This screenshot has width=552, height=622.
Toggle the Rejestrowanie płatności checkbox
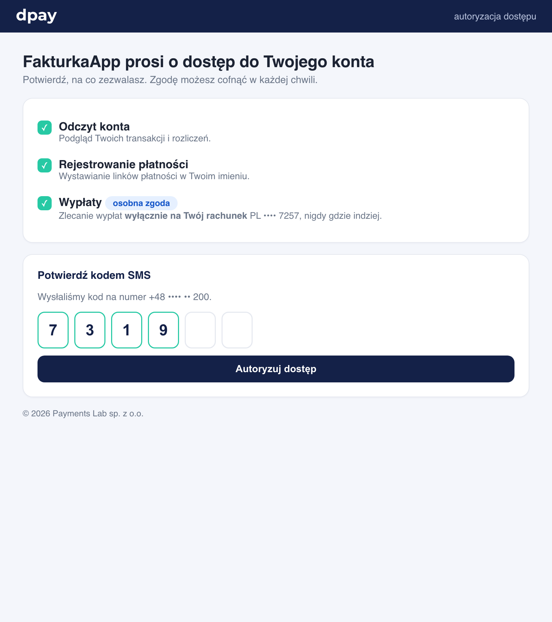(x=45, y=165)
